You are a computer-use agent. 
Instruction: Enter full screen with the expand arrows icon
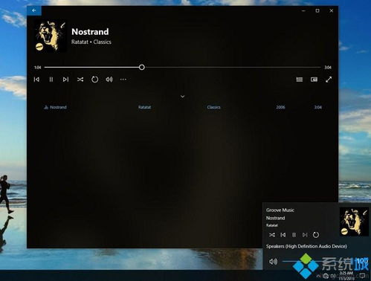click(329, 80)
